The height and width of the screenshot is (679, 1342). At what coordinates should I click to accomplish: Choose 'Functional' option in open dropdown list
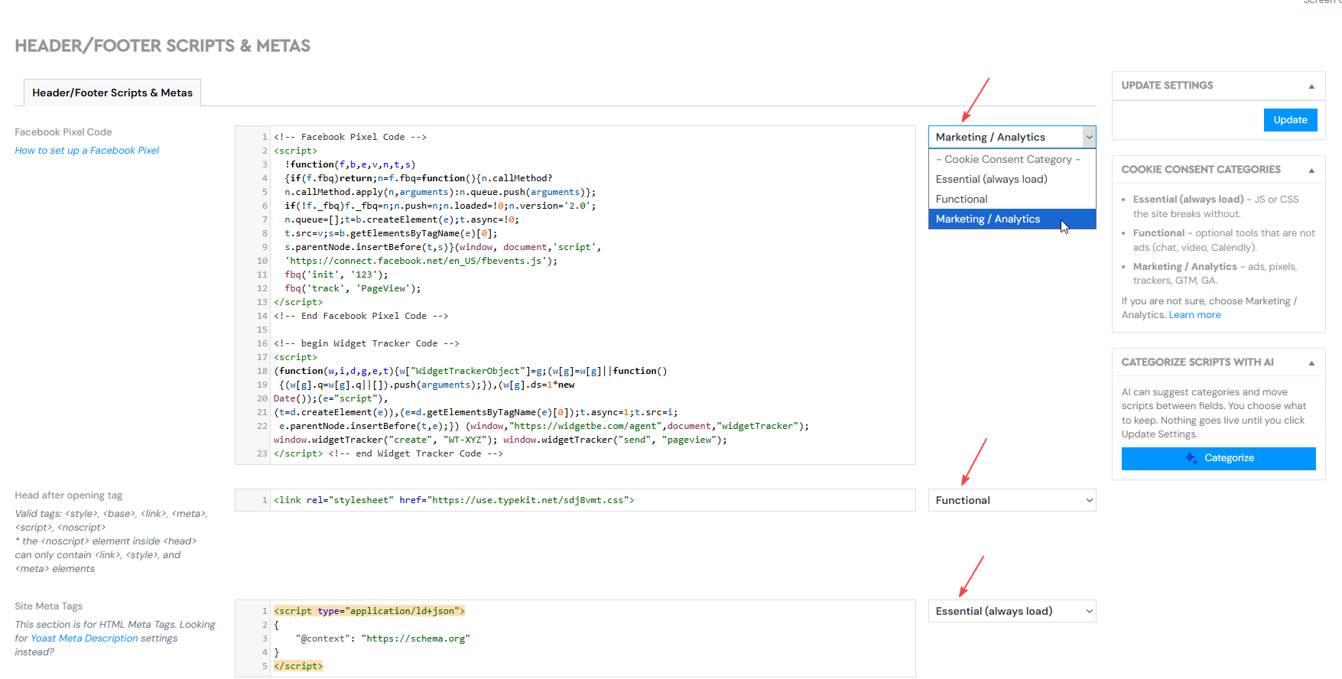tap(1012, 199)
